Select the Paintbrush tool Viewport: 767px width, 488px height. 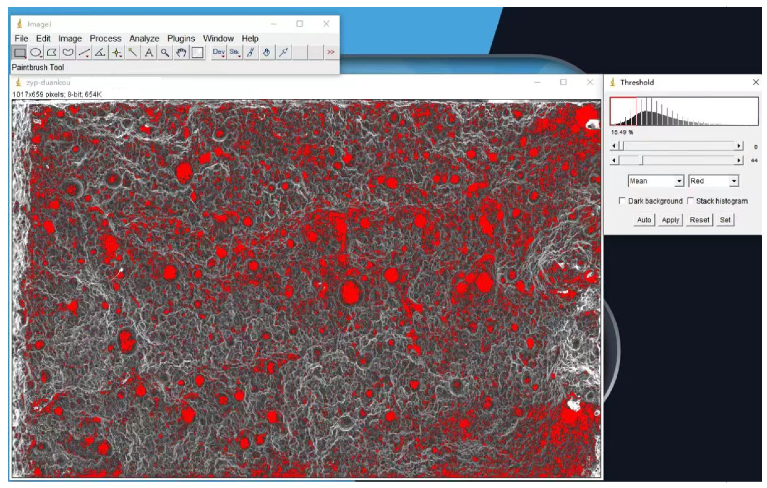point(251,53)
